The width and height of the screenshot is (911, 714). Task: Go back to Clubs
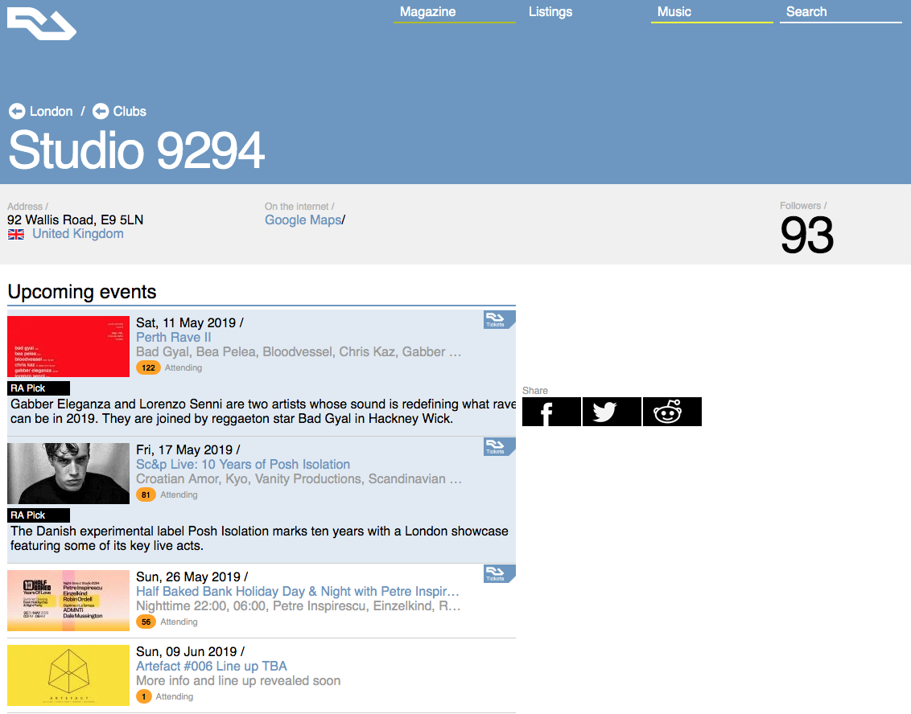point(130,112)
